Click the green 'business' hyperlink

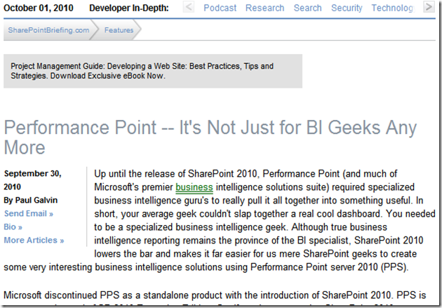pyautogui.click(x=194, y=187)
